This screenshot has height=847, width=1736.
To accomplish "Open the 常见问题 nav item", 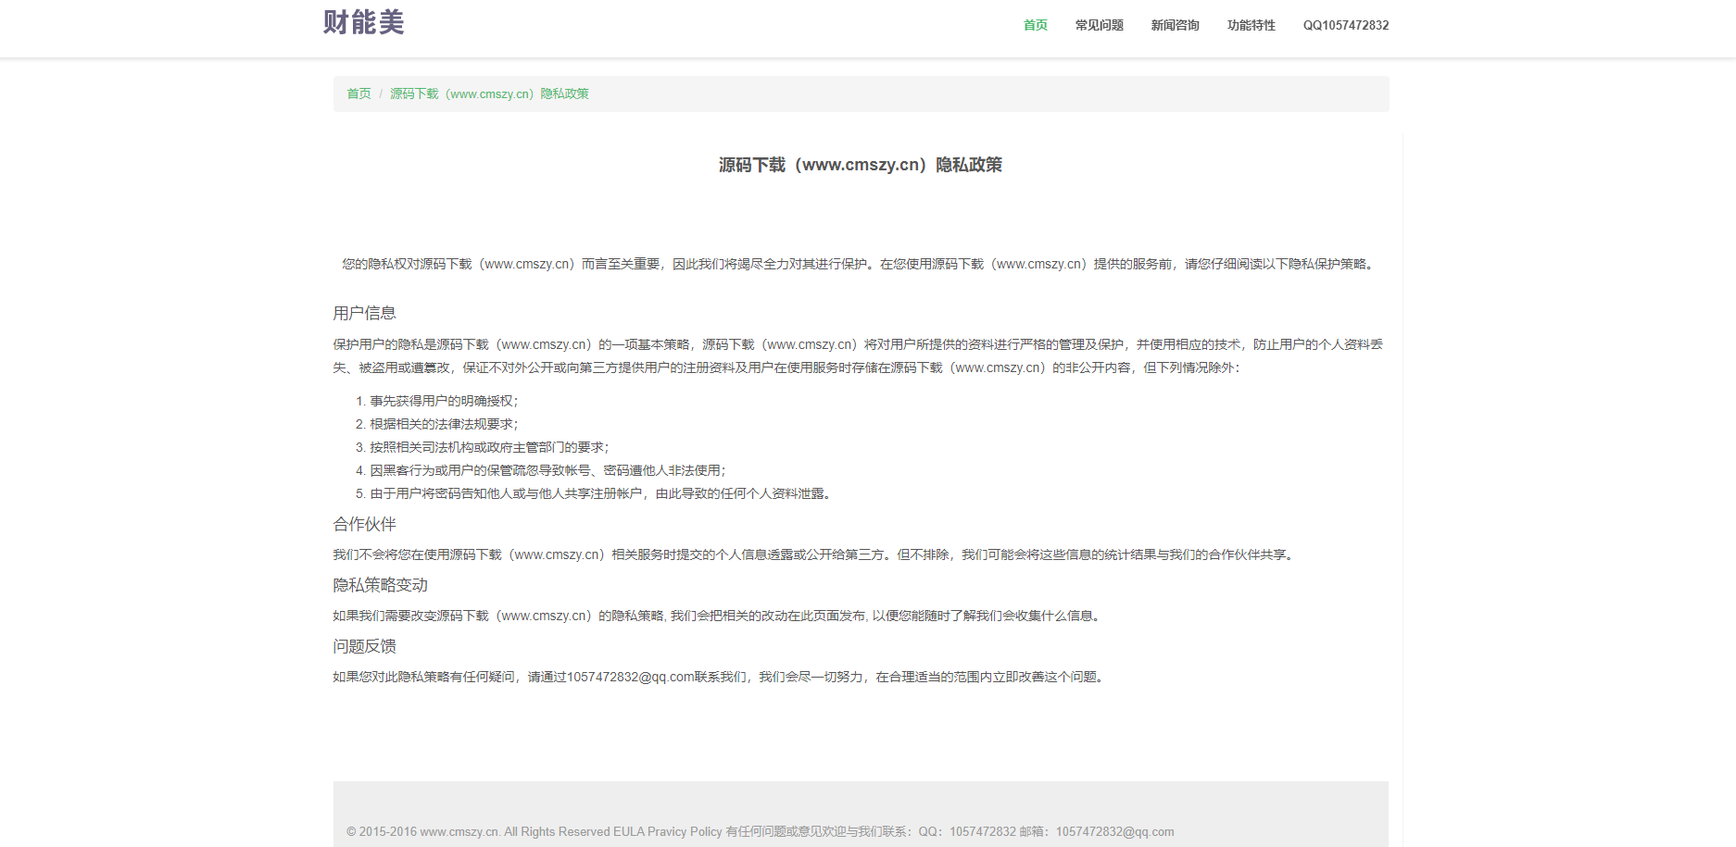I will [1099, 25].
